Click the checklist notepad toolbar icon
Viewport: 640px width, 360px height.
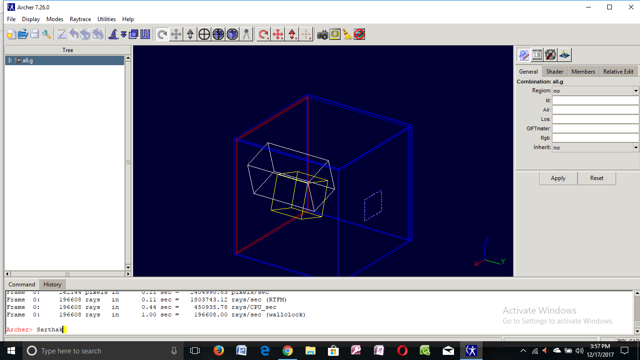click(x=62, y=34)
